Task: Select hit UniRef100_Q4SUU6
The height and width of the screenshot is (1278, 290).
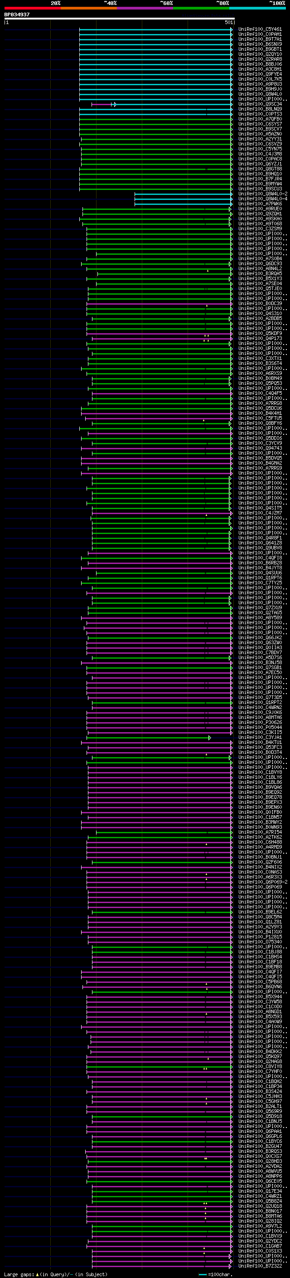Action: [260, 573]
